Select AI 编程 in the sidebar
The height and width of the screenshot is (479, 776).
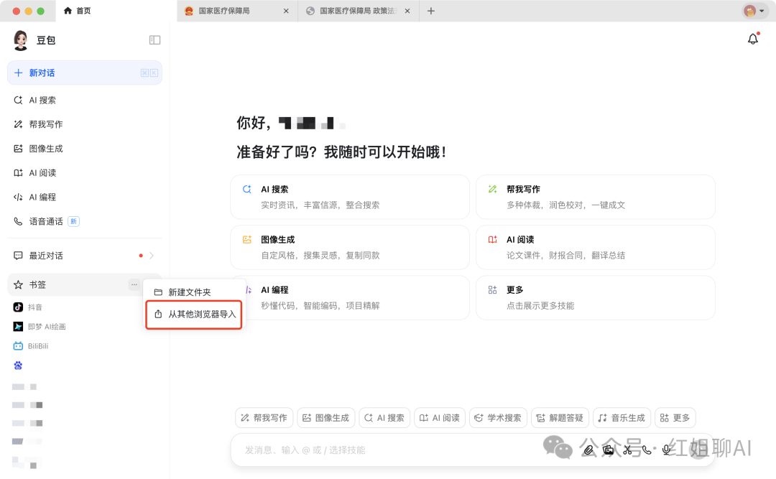pyautogui.click(x=85, y=197)
